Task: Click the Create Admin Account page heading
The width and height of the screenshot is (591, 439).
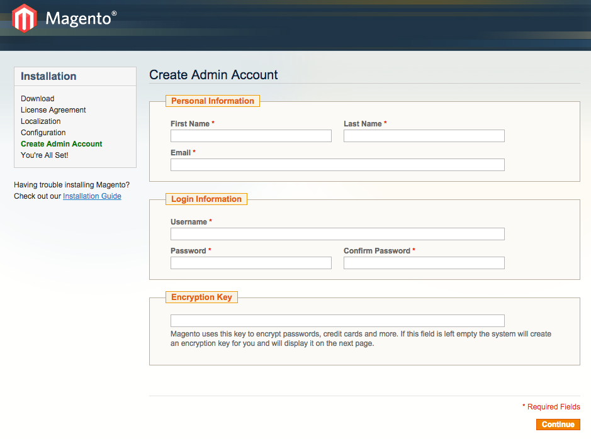Action: 213,75
